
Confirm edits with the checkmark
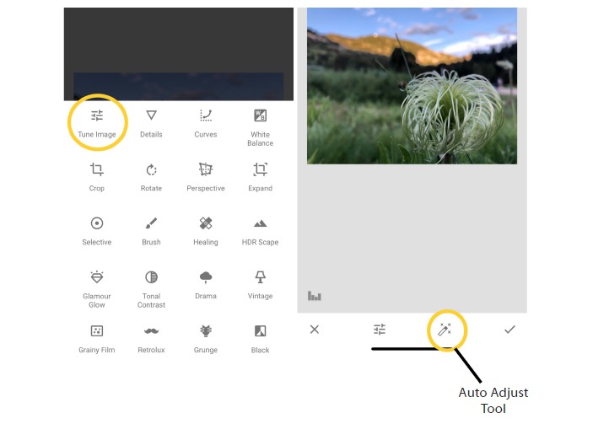click(509, 330)
